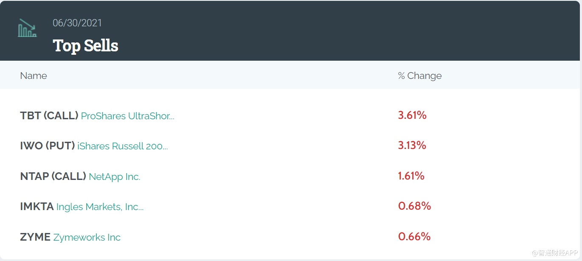Select the TBT (CALL) ticker

point(49,115)
